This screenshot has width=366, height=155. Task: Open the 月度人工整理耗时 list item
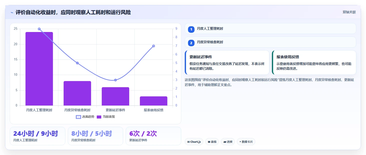click(270, 28)
